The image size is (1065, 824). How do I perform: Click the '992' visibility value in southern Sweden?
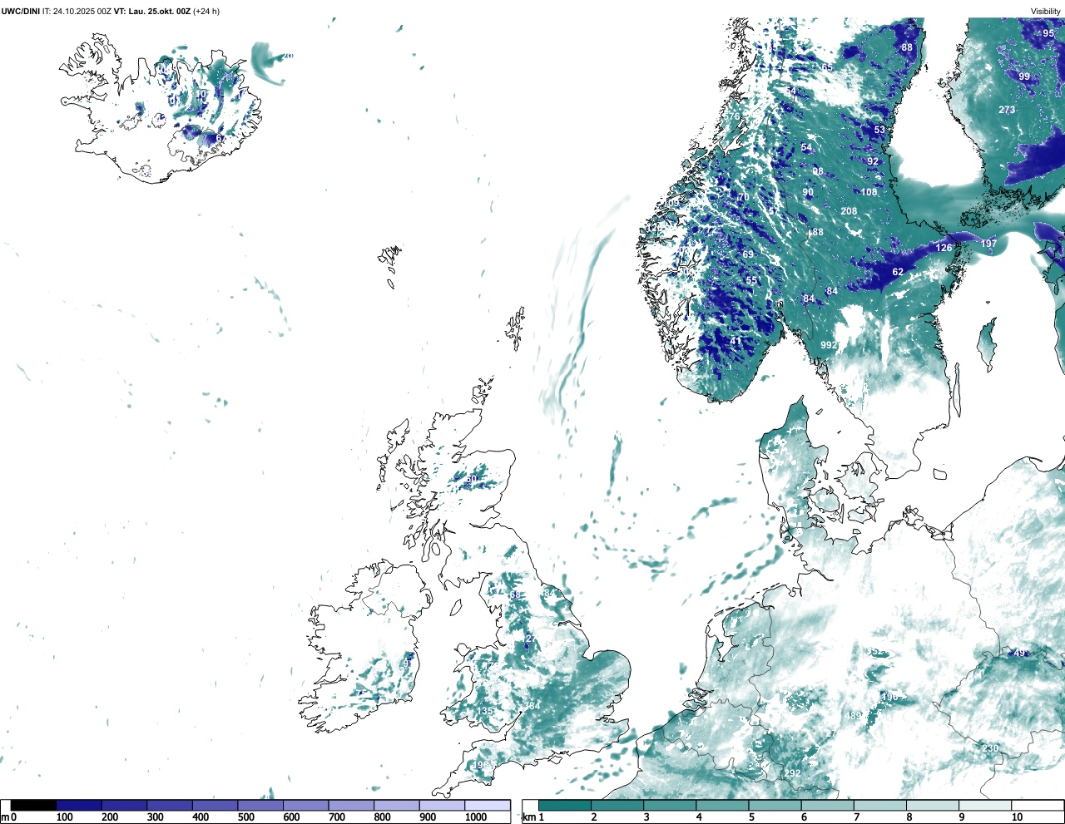coord(829,345)
